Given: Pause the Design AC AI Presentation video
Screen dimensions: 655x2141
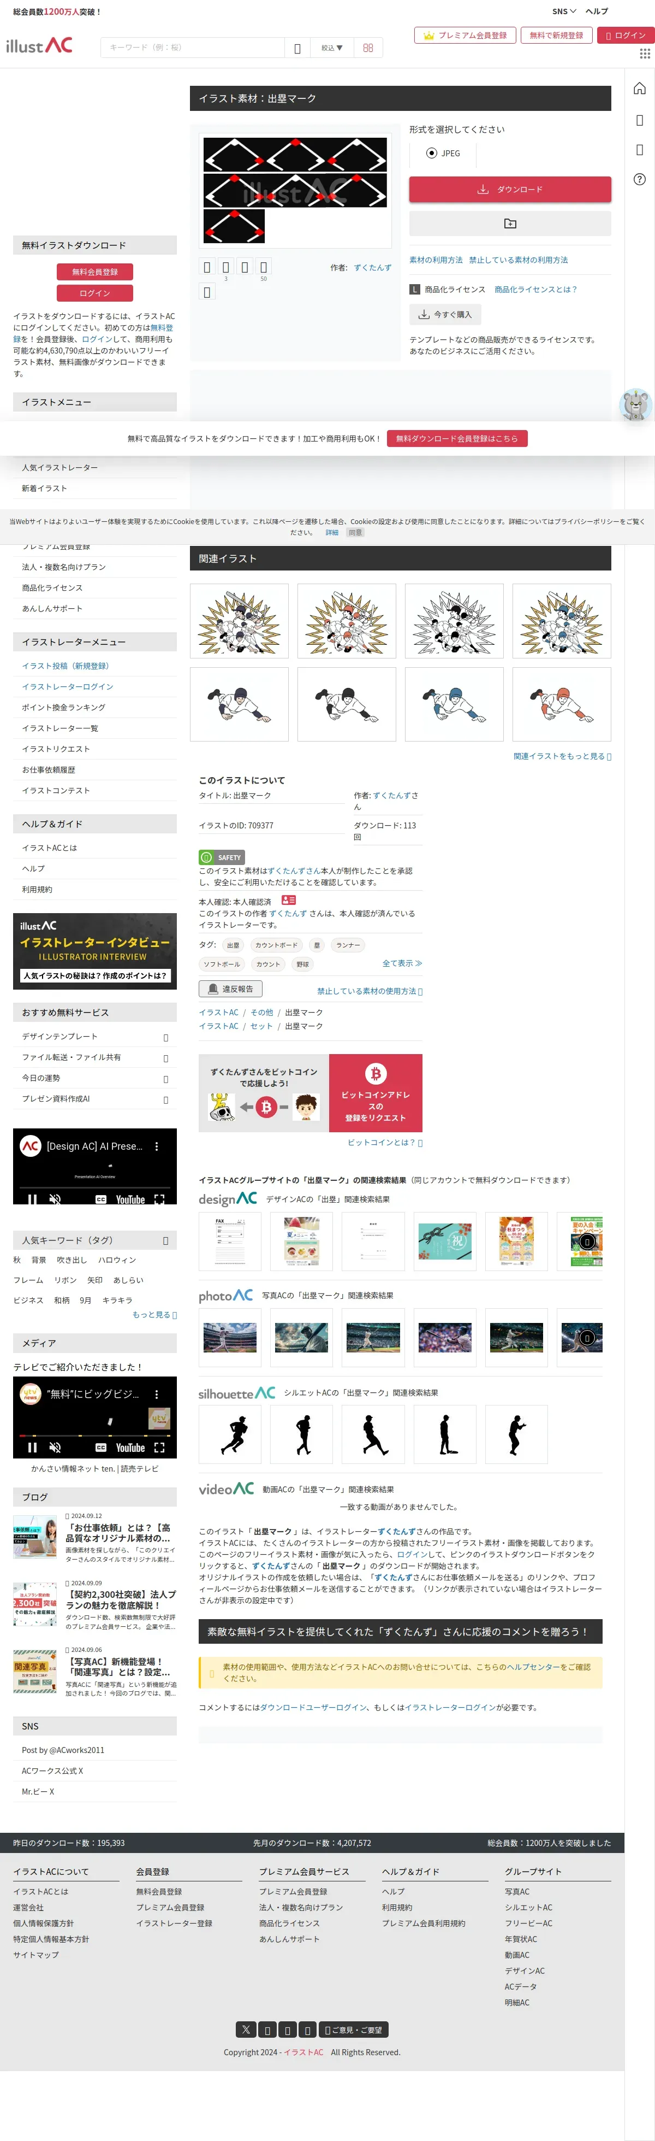Looking at the screenshot, I should [x=32, y=1199].
